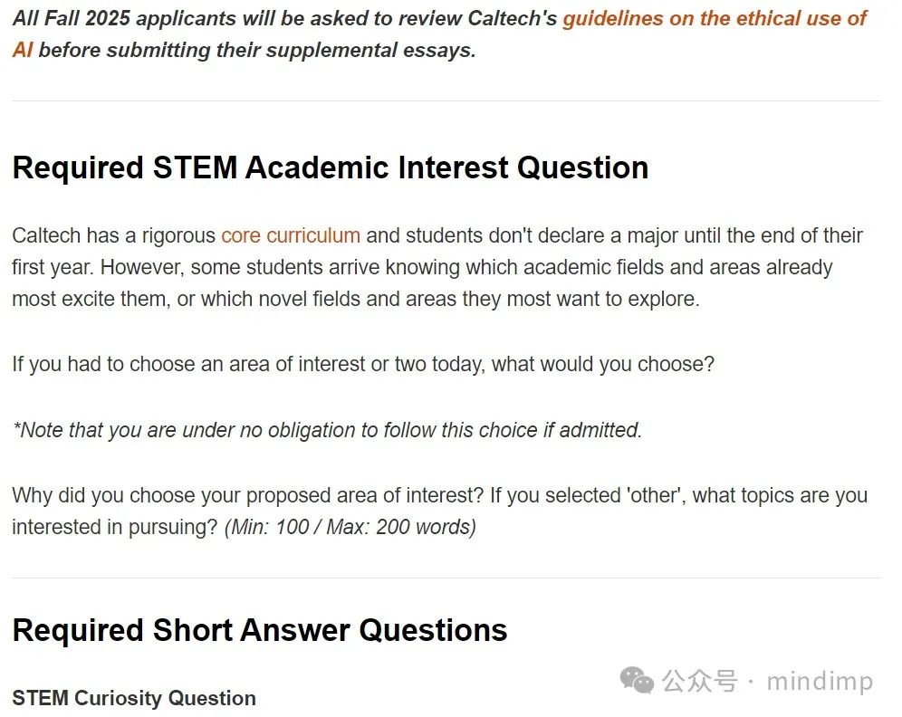Click the "Required Short Answer Questions" heading
Screen dimensions: 902x717
click(x=259, y=630)
